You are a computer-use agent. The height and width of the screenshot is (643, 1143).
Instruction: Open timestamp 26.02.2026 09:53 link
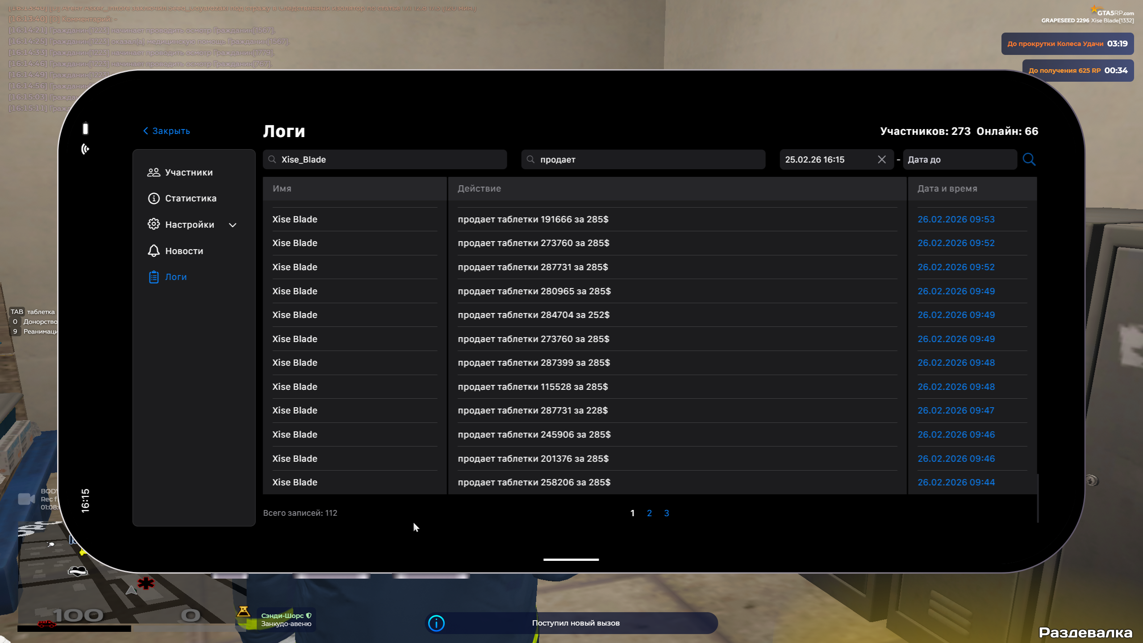[x=956, y=219]
